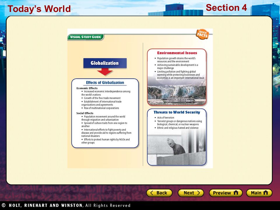Click the masked figure photo
This screenshot has width=280, height=210.
(x=177, y=147)
